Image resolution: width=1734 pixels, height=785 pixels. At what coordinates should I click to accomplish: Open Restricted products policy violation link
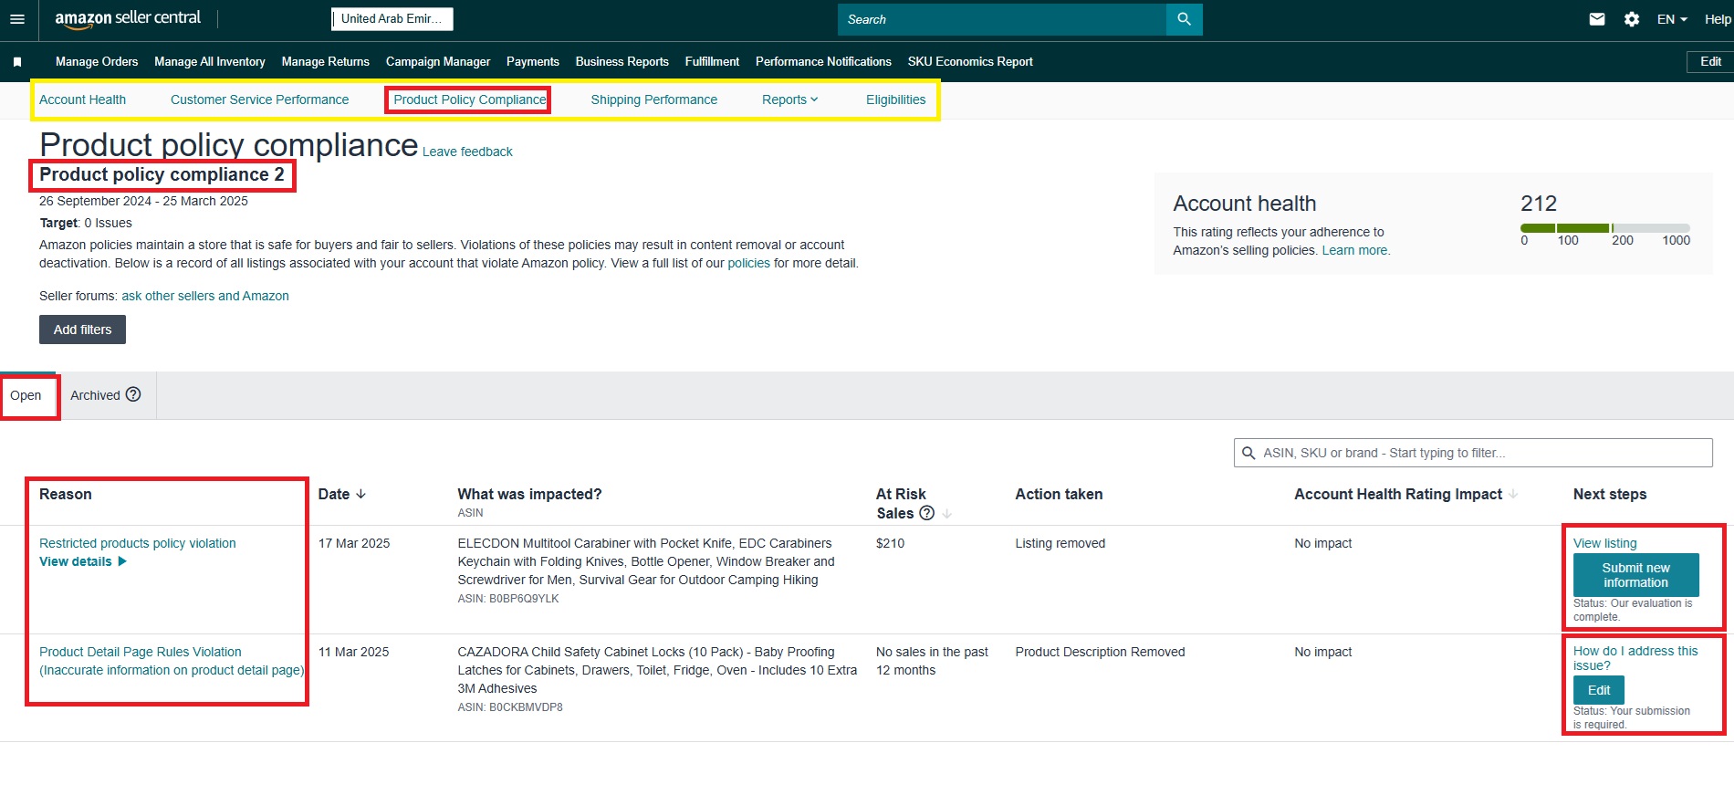(138, 543)
